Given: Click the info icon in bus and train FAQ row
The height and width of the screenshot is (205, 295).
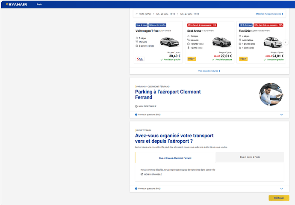Looking at the screenshot, I should [x=136, y=189].
